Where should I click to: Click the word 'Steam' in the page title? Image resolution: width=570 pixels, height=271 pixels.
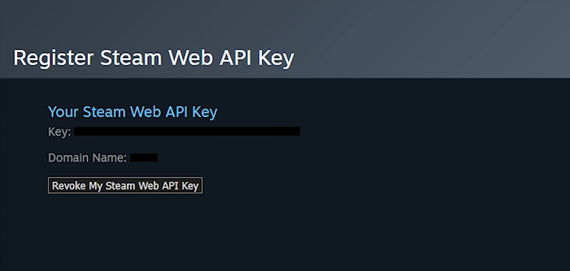(131, 58)
